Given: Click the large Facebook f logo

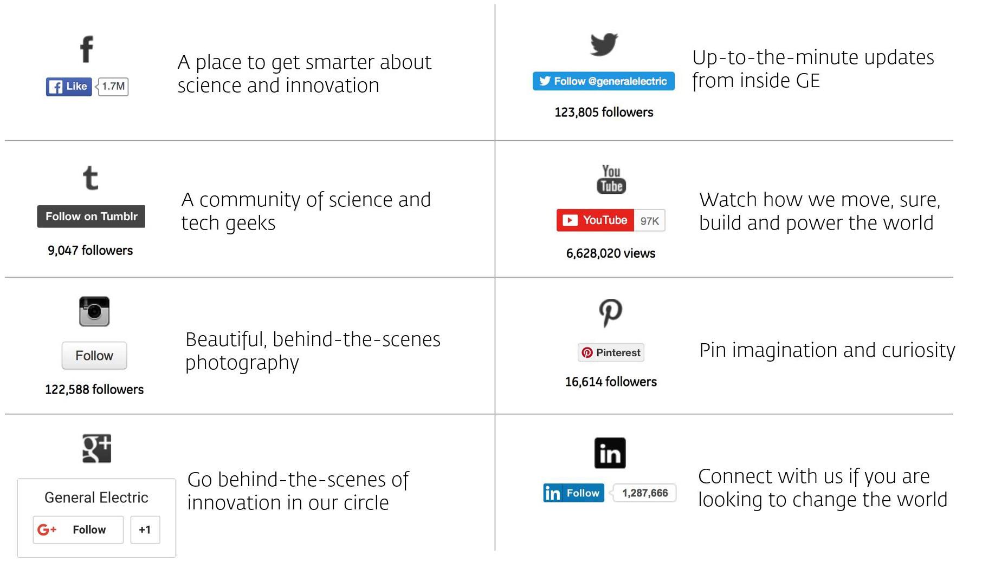Looking at the screenshot, I should [87, 49].
